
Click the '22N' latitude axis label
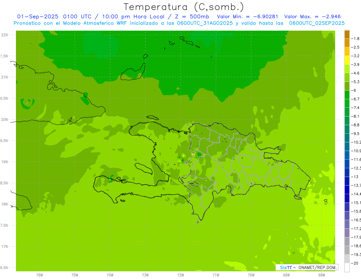click(4, 35)
